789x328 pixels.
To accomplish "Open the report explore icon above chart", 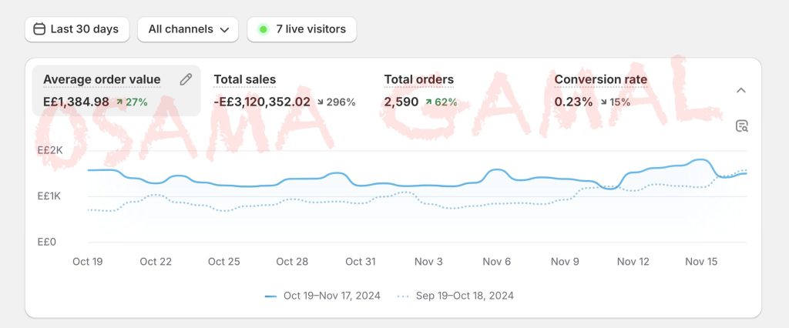I will pyautogui.click(x=742, y=126).
